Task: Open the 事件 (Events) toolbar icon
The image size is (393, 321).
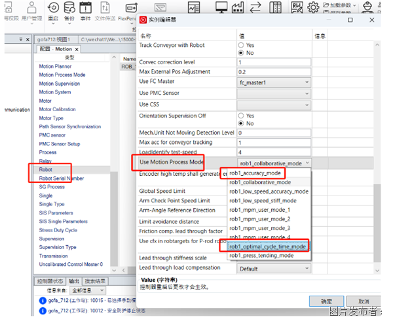Action: [86, 10]
